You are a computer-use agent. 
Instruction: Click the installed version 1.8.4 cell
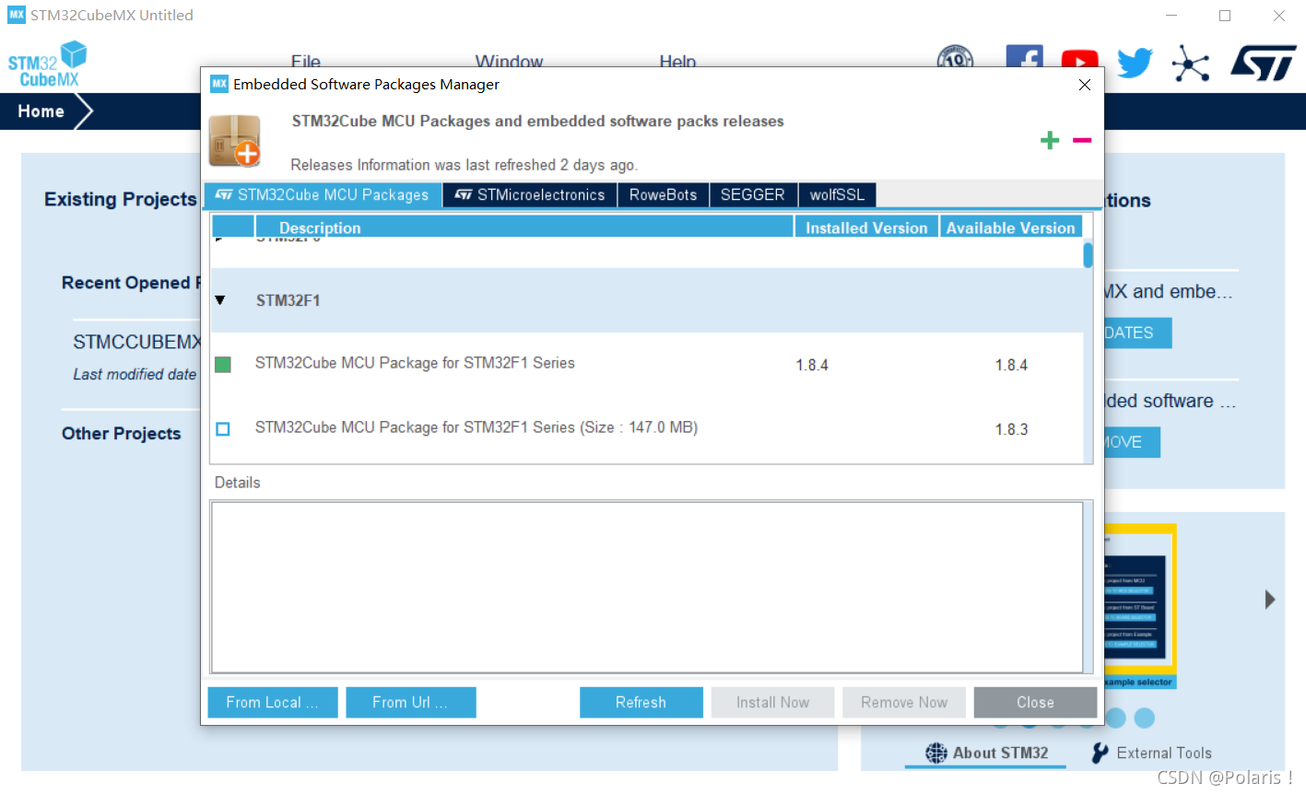812,365
